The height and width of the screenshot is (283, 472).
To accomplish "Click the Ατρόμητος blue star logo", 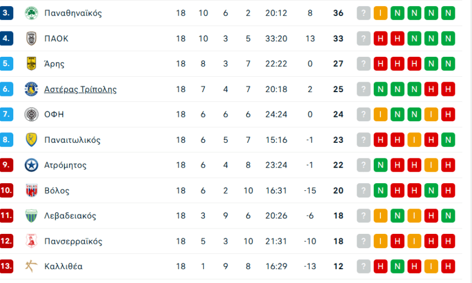I will (31, 165).
